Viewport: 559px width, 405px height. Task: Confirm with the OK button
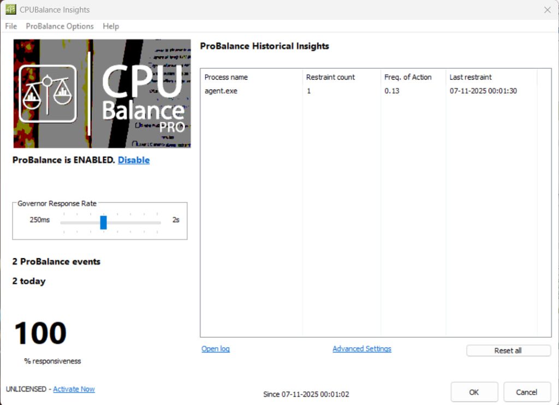[x=474, y=392]
